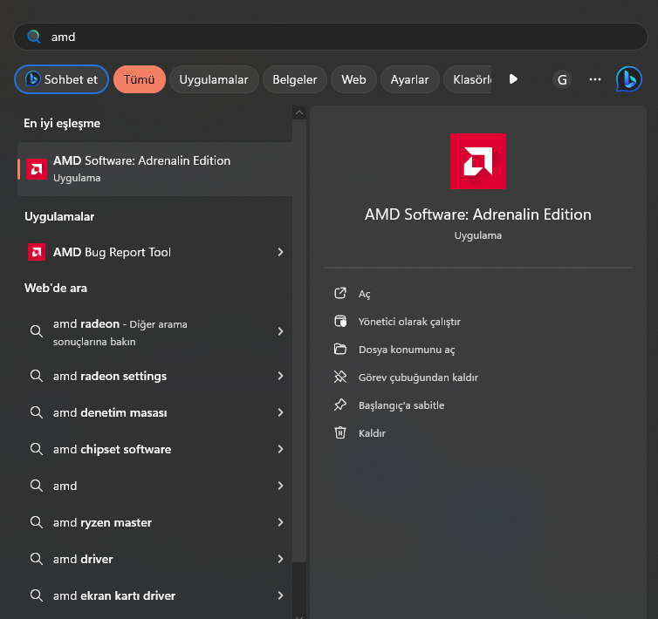Click the trash icon beside 'Kaldır'
The image size is (658, 619).
click(340, 433)
